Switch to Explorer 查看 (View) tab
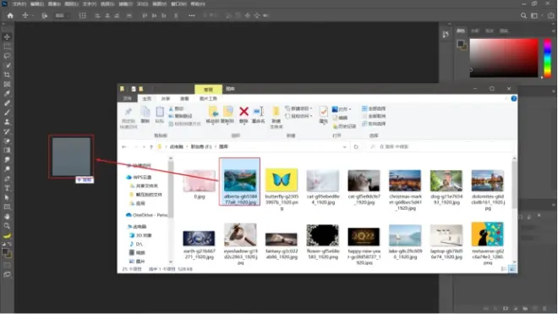The image size is (558, 314). click(184, 99)
